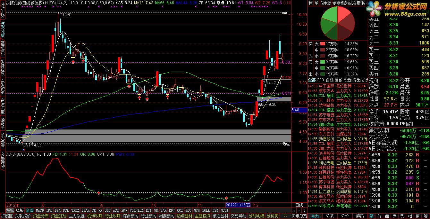Open the 技术分析 side tab
430x219 pixels.
[3, 29]
